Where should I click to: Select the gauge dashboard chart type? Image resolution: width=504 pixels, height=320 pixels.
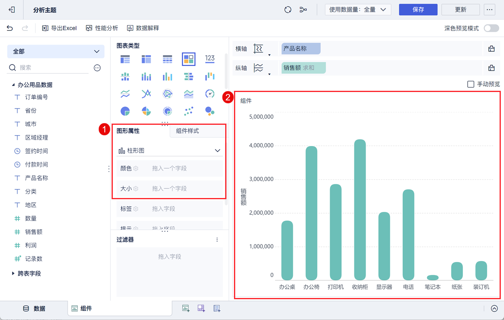point(210,94)
